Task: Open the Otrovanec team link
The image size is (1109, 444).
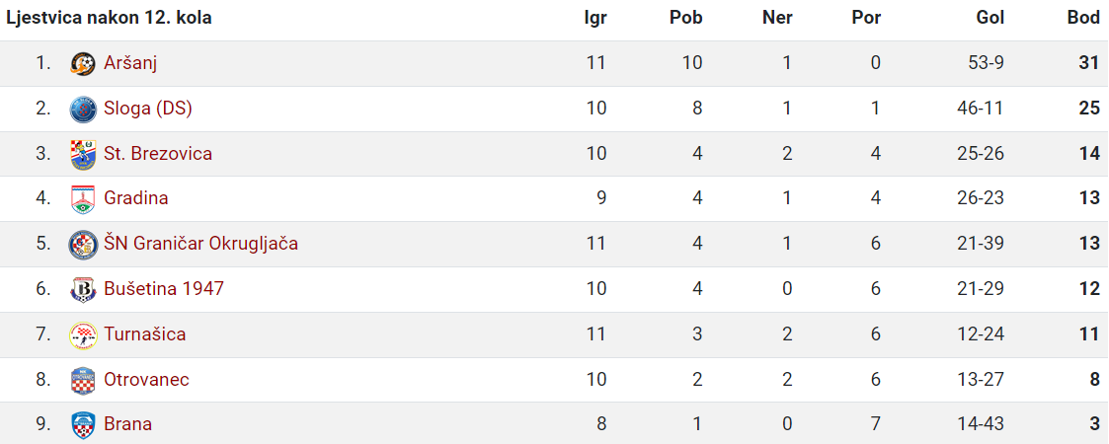Action: tap(146, 380)
